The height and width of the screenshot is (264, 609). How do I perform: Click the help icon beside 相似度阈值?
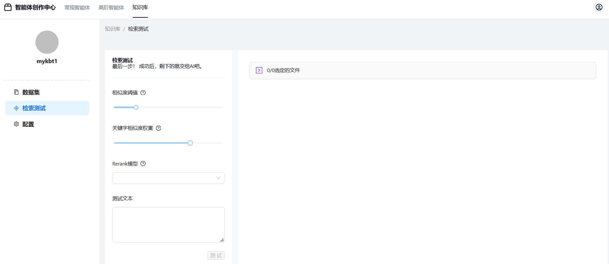pyautogui.click(x=143, y=93)
